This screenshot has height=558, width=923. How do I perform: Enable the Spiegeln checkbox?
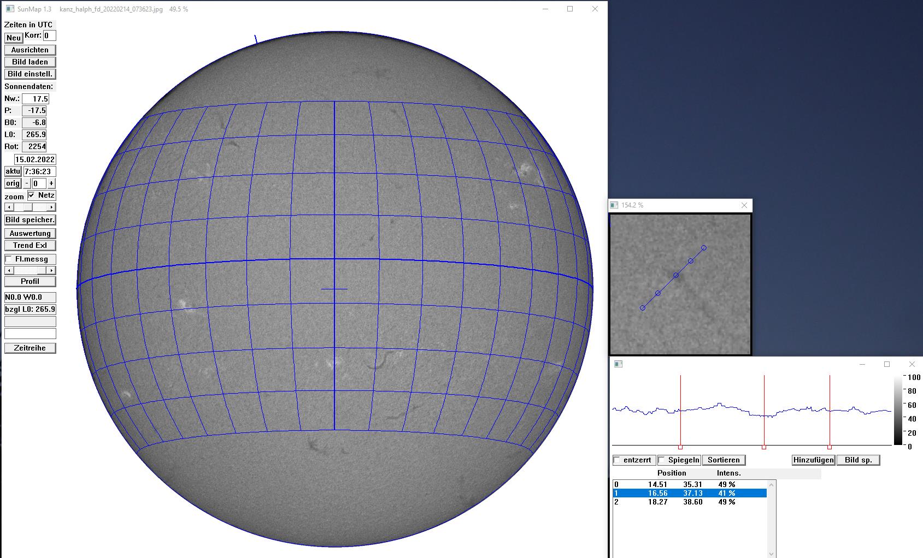point(662,460)
